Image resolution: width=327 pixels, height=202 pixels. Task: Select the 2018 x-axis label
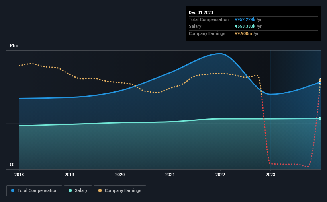point(19,175)
